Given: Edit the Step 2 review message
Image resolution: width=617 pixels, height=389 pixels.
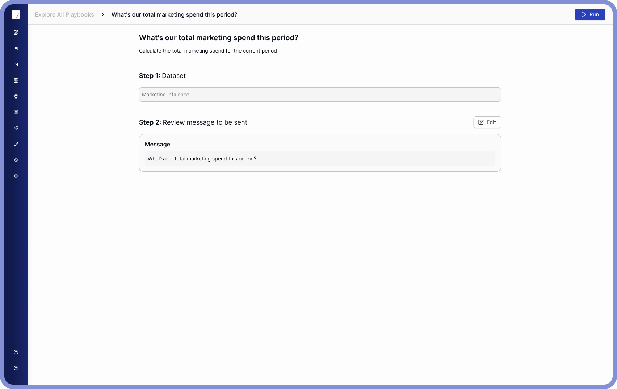Looking at the screenshot, I should click(x=487, y=122).
